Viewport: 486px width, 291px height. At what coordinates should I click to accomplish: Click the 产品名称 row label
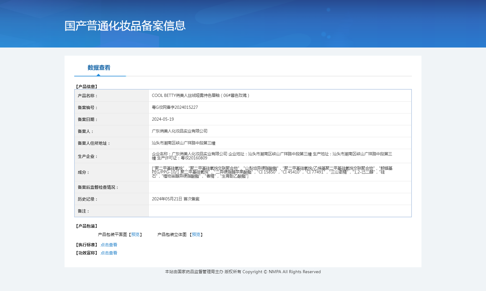(88, 96)
